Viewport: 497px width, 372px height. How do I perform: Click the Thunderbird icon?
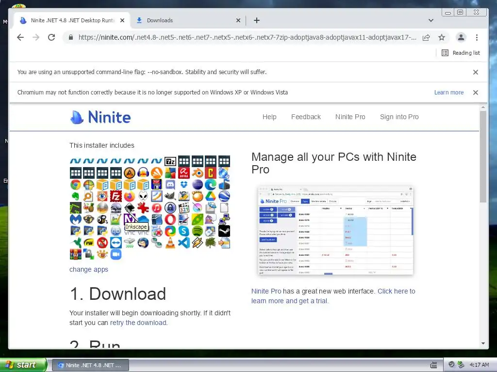tap(143, 243)
